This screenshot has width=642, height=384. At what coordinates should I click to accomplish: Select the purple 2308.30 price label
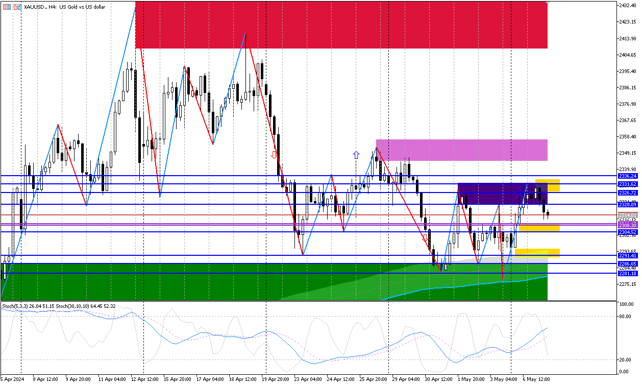point(627,225)
